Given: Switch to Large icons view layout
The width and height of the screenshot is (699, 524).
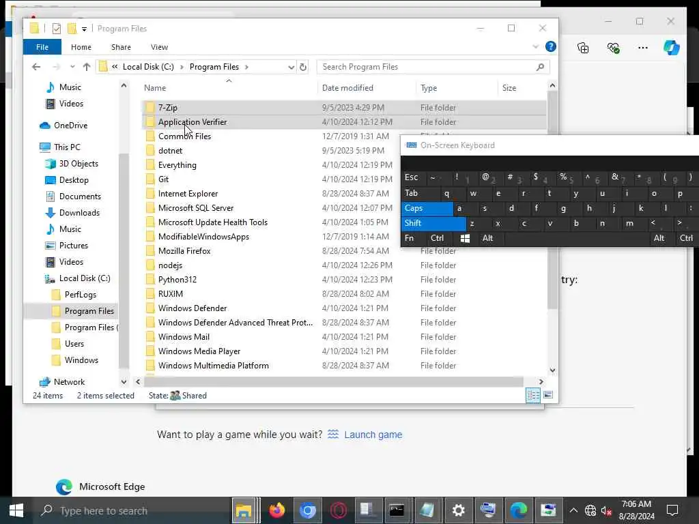Looking at the screenshot, I should (x=548, y=395).
